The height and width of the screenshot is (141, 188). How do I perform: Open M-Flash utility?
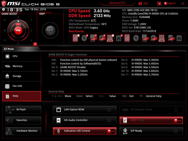23,110
